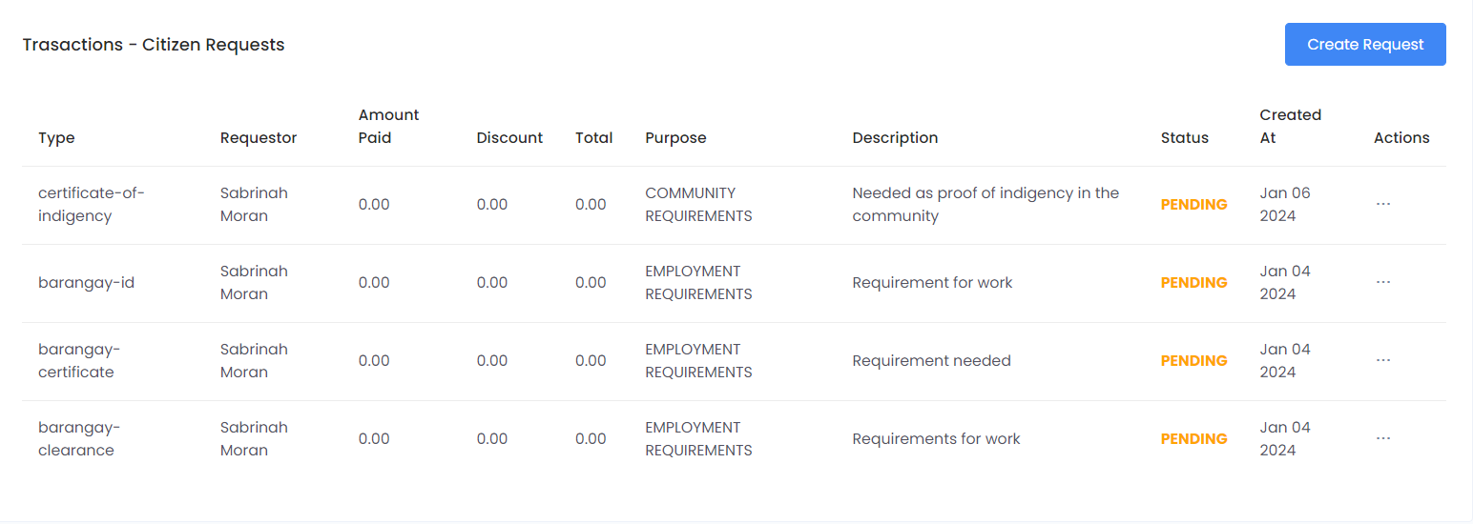The width and height of the screenshot is (1473, 524).
Task: Click the Jan 06 2024 date cell
Action: coord(1284,205)
